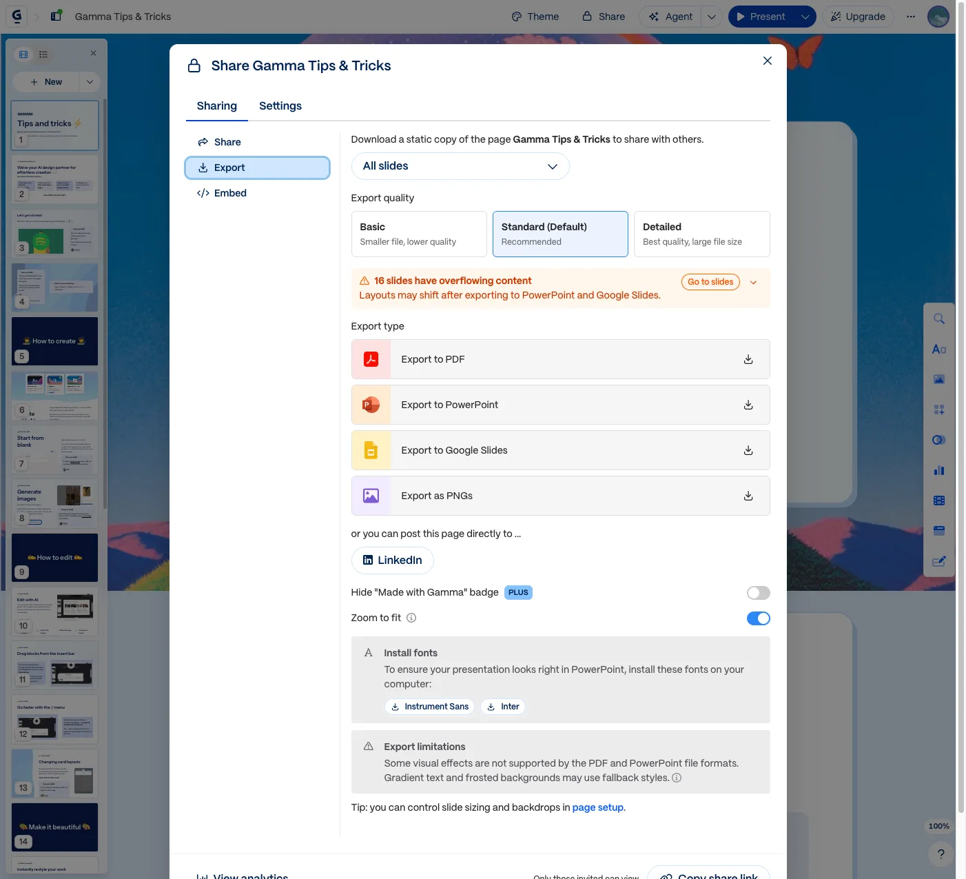This screenshot has width=966, height=879.
Task: Select Export in the dialog sidebar
Action: coord(257,168)
